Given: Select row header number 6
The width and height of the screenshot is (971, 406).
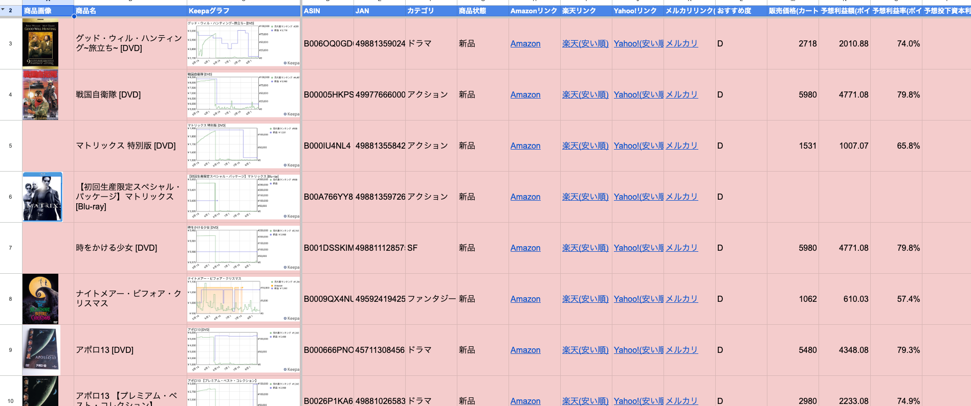Looking at the screenshot, I should tap(11, 197).
